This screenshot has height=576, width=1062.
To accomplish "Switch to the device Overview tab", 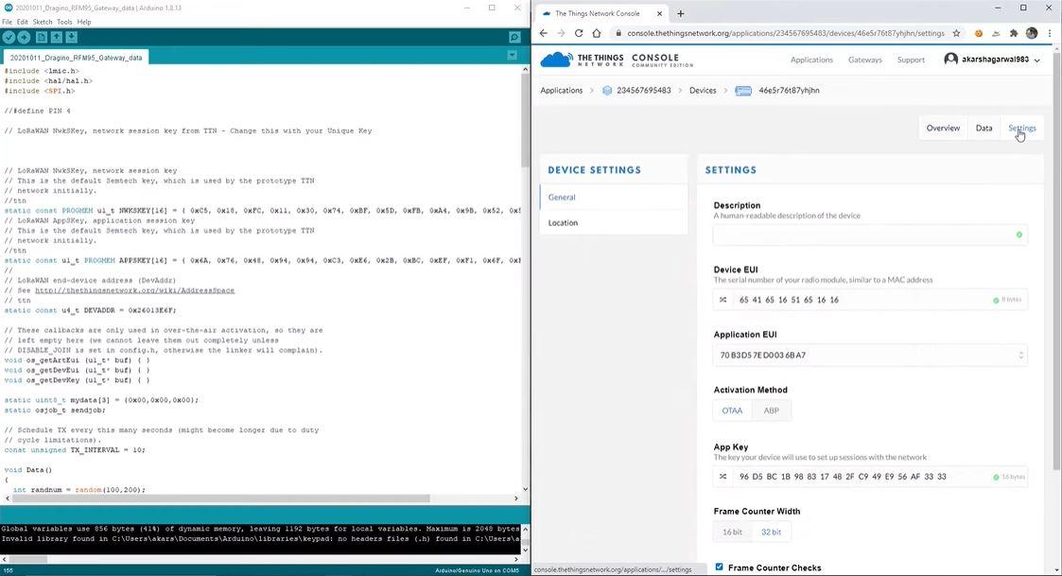I will 943,128.
